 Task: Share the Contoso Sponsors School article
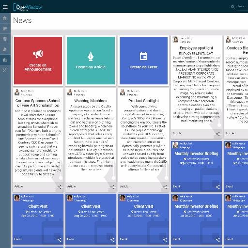tap(60, 187)
